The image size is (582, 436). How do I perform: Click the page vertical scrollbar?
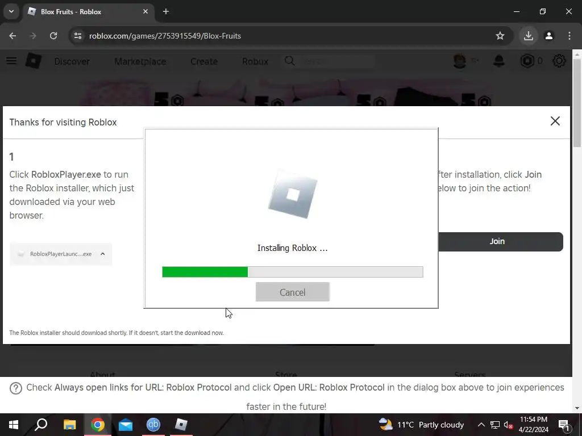577,103
